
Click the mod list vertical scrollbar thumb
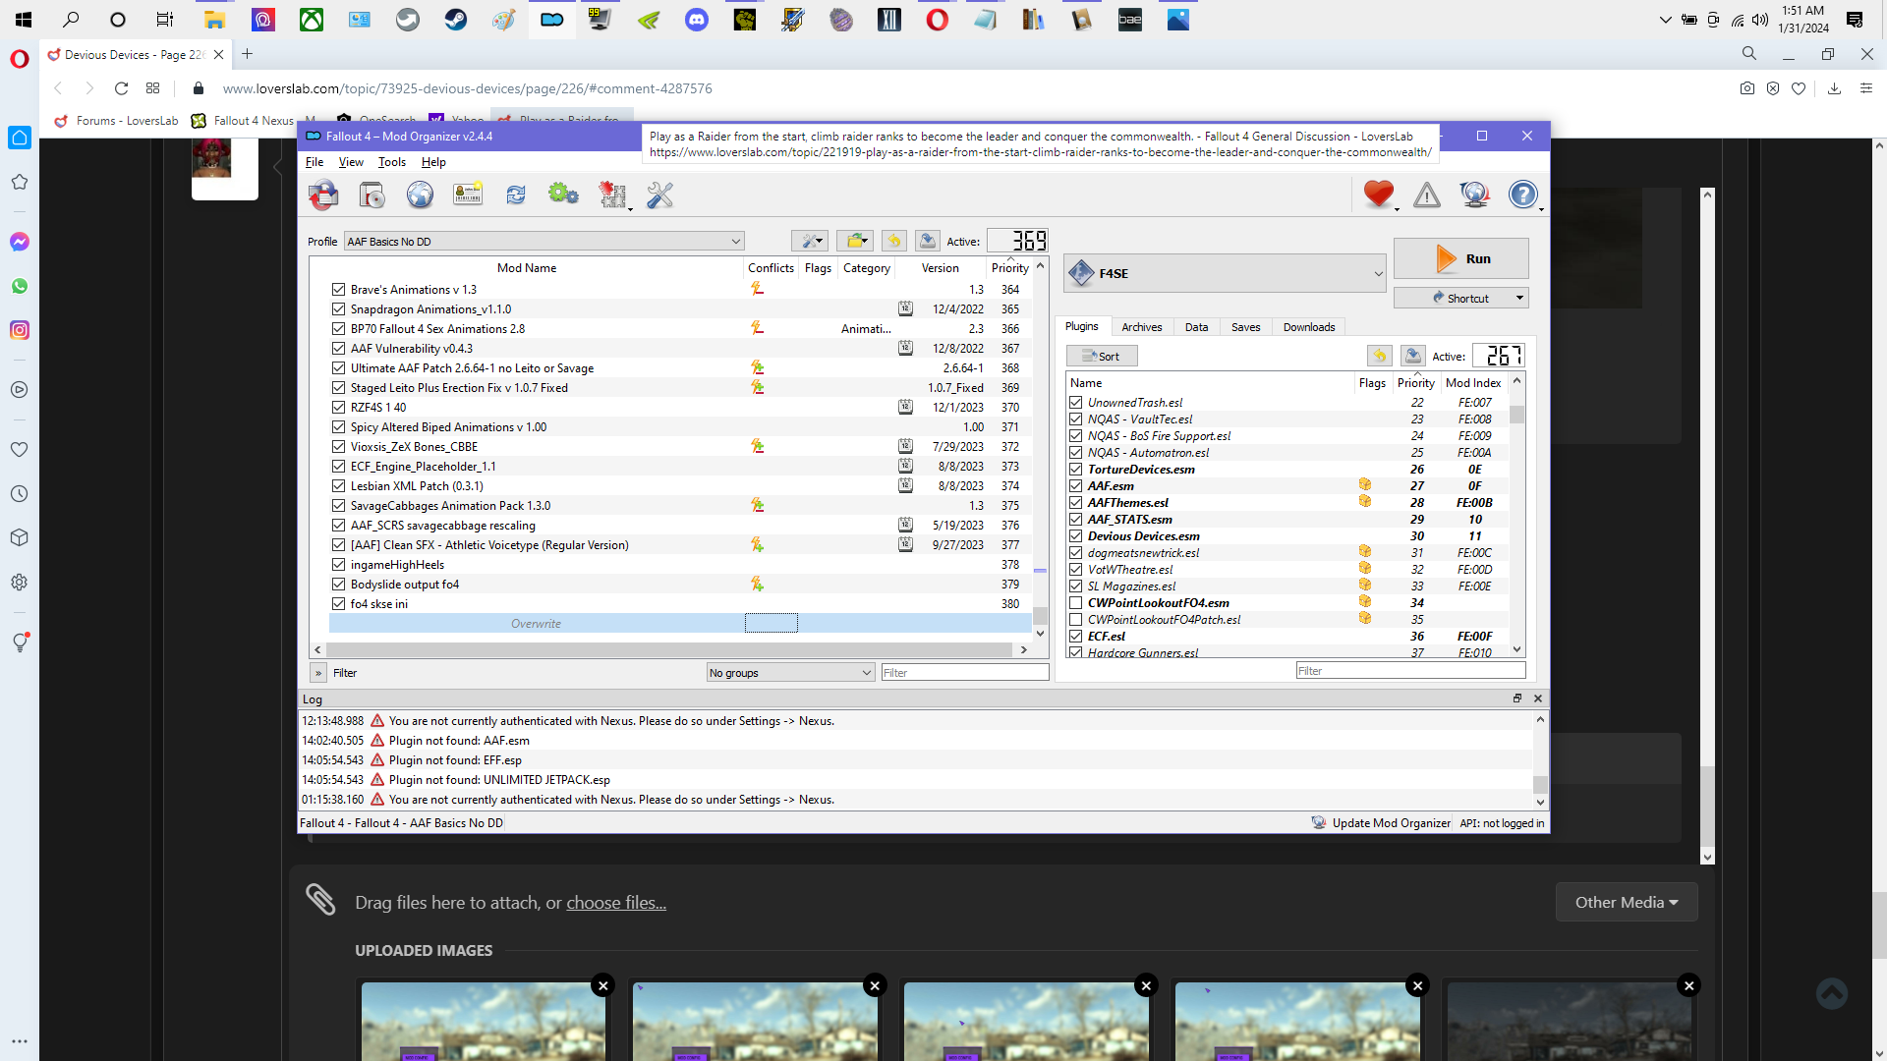tap(1040, 615)
